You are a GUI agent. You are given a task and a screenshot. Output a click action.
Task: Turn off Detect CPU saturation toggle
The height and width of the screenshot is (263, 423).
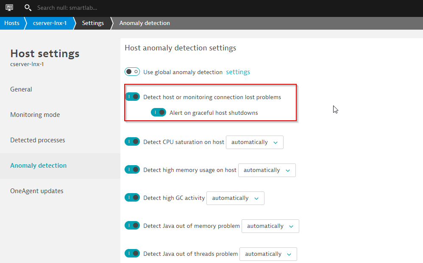132,142
